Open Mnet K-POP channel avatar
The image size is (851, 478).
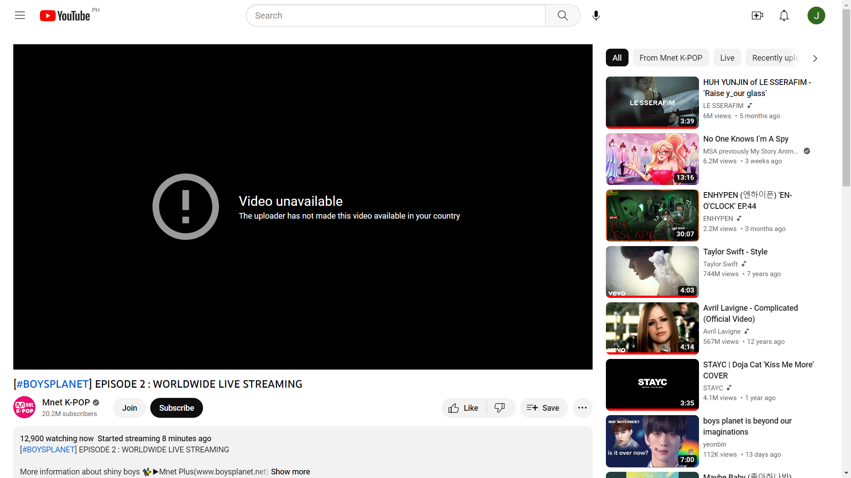pyautogui.click(x=24, y=407)
